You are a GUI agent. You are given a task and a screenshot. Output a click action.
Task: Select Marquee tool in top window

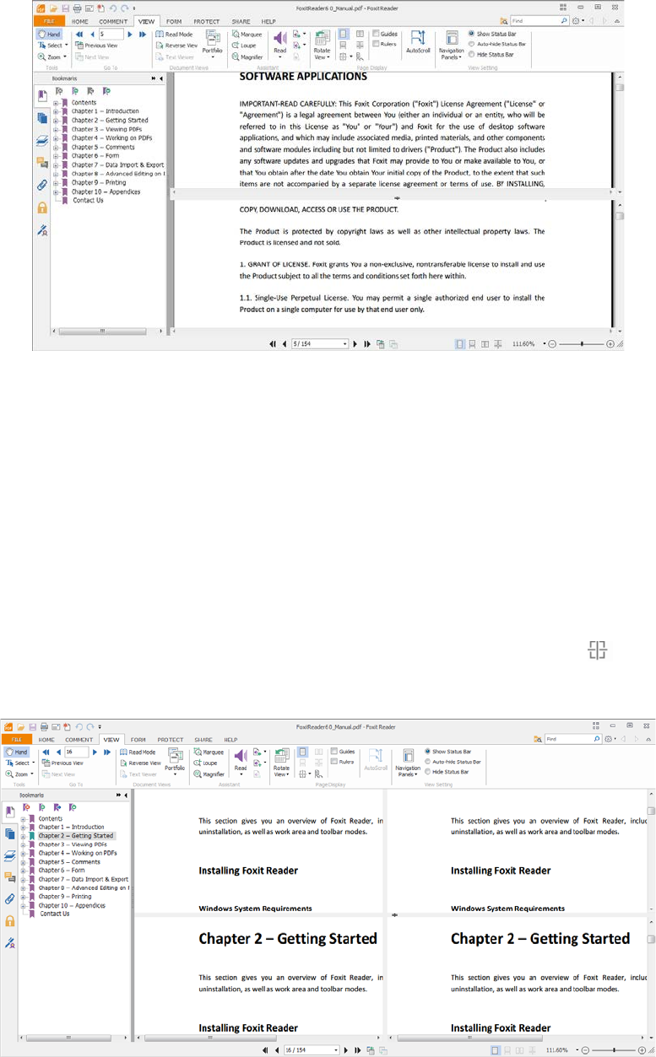(x=247, y=35)
